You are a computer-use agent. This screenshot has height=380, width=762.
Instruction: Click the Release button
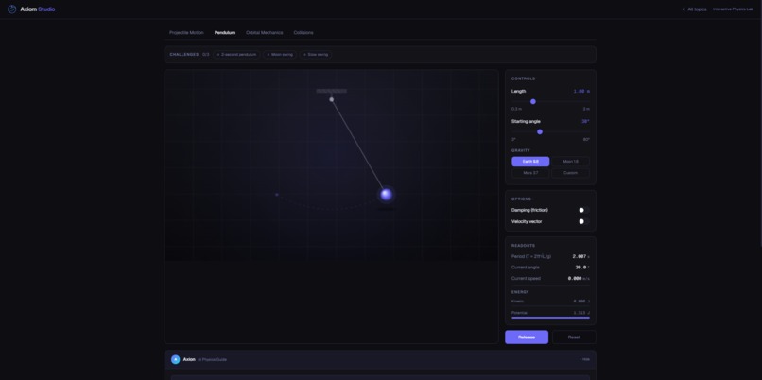coord(527,337)
